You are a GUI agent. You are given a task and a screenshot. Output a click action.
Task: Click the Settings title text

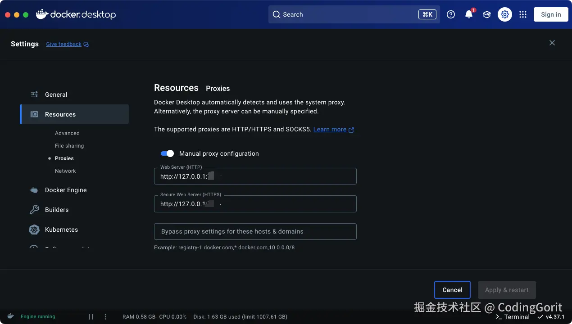(x=25, y=44)
